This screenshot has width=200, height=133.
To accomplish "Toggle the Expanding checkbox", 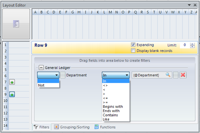I will click(x=133, y=45).
